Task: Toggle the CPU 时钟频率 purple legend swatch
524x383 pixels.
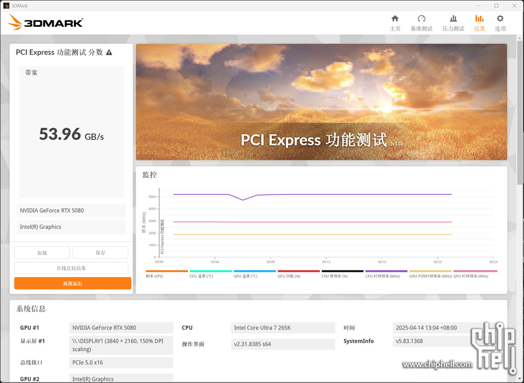Action: point(386,271)
